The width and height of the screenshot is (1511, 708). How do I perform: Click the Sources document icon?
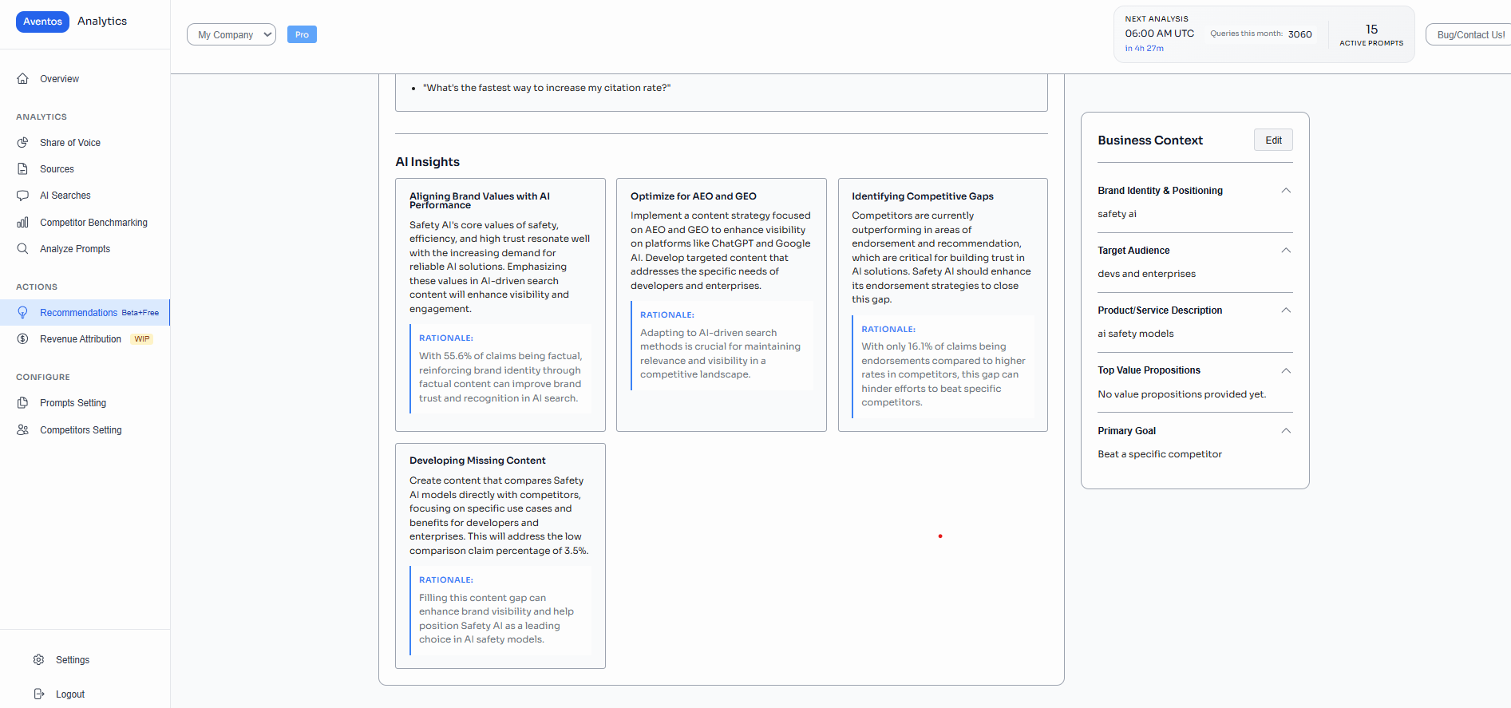click(23, 169)
